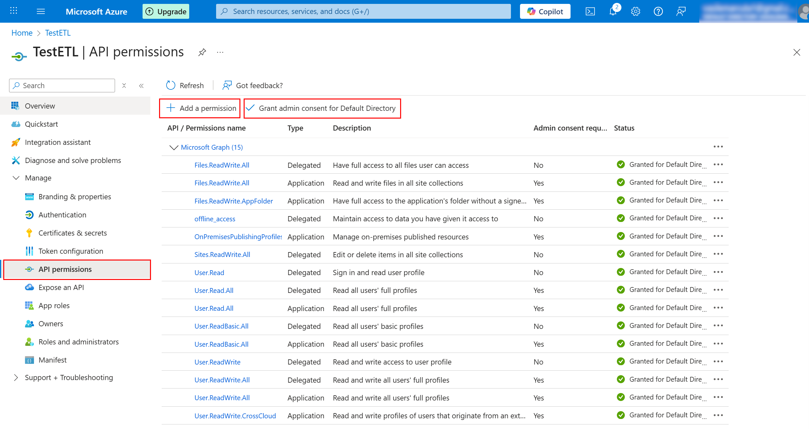Click Add a permission button
The height and width of the screenshot is (429, 809).
(x=201, y=108)
